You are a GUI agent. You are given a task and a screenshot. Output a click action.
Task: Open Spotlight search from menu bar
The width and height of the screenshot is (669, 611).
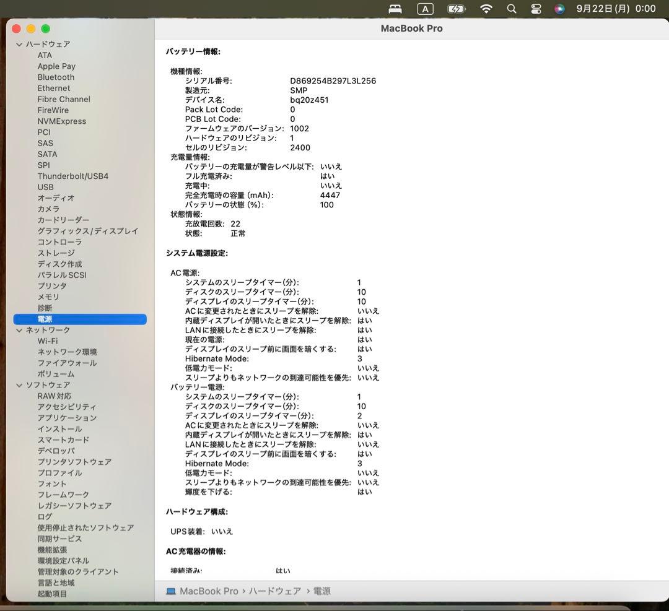pyautogui.click(x=512, y=9)
